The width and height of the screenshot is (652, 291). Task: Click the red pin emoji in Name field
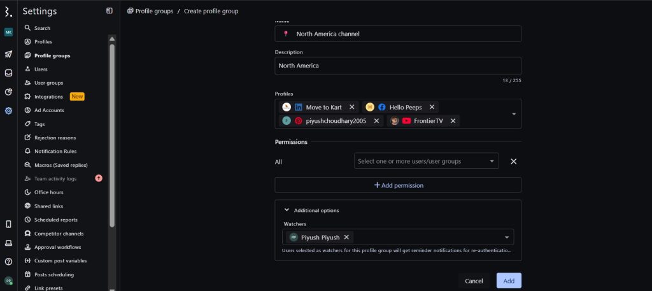(x=286, y=34)
